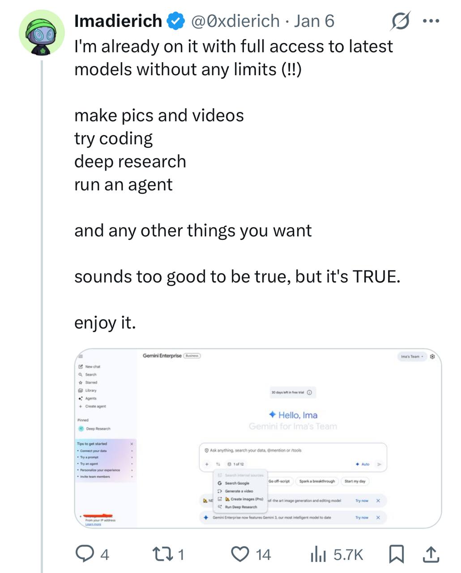Open the Ima's Team dropdown
The width and height of the screenshot is (461, 573).
pyautogui.click(x=412, y=357)
